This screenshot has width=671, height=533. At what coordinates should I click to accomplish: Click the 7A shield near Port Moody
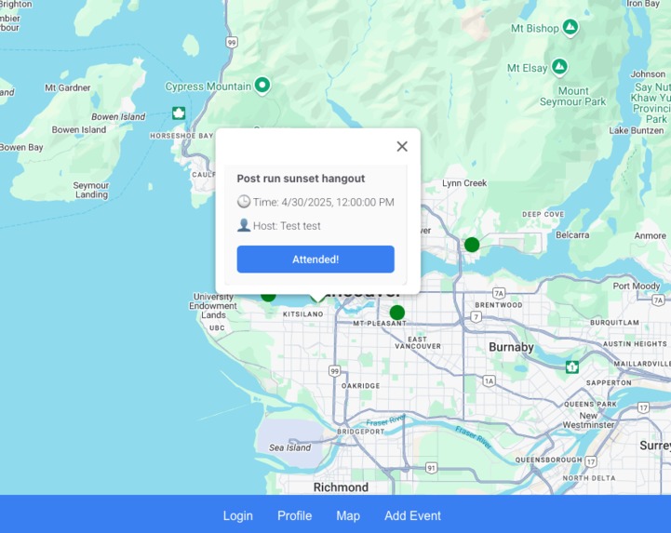click(x=659, y=300)
